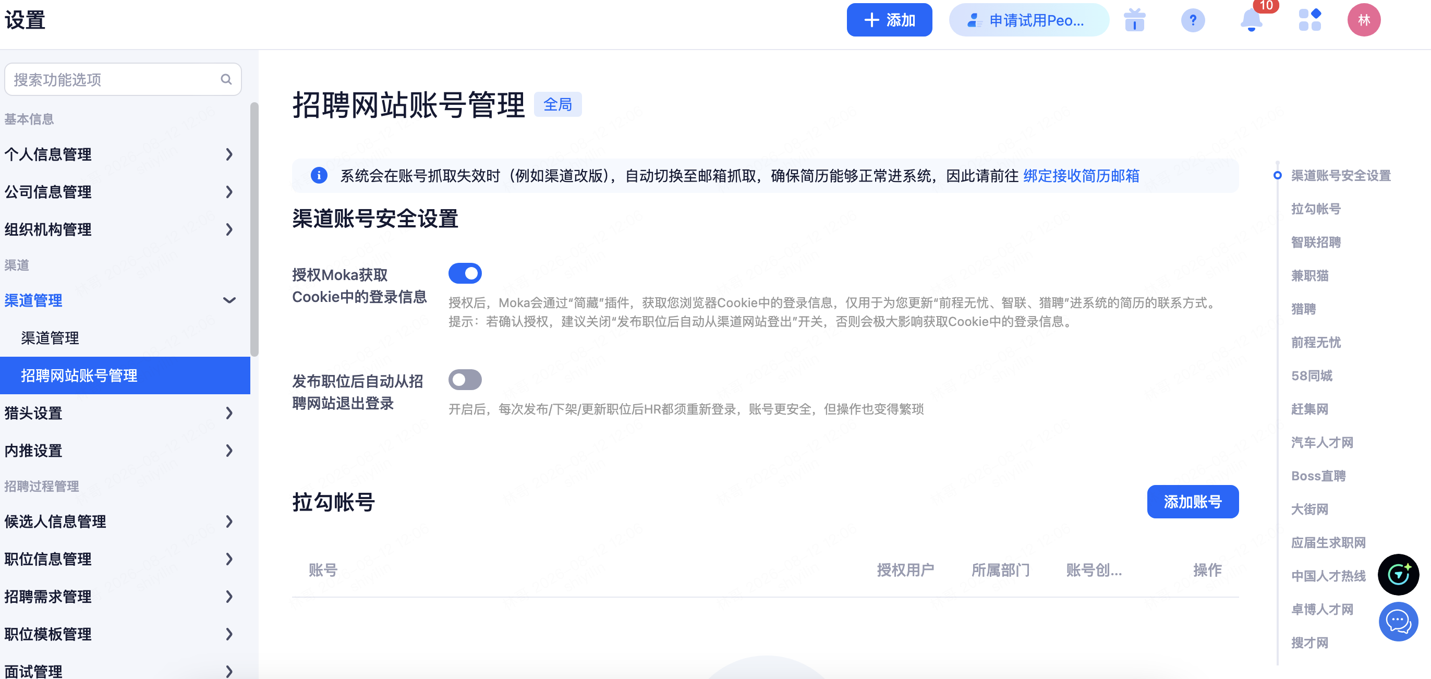
Task: Jump to 汽车人才网 anchor
Action: point(1322,442)
